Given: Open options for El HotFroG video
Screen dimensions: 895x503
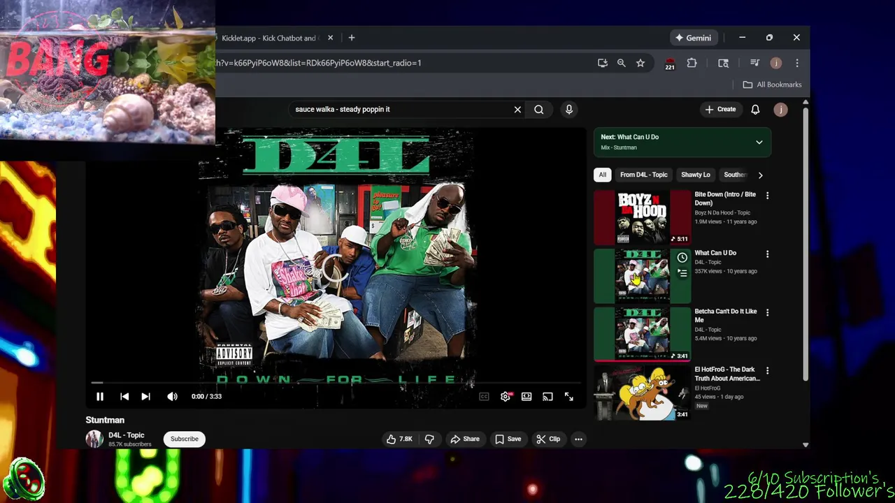Looking at the screenshot, I should (x=767, y=371).
